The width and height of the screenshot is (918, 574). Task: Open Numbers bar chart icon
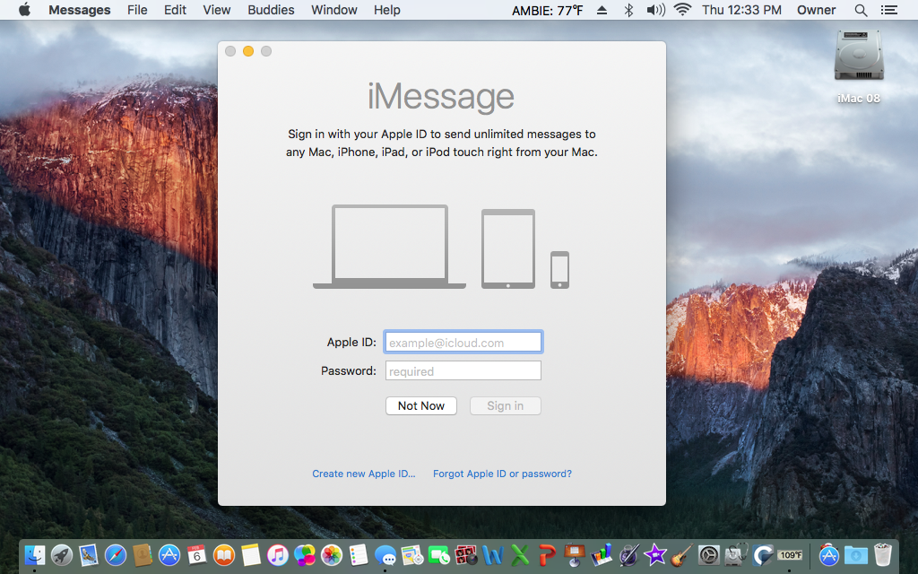pos(602,554)
